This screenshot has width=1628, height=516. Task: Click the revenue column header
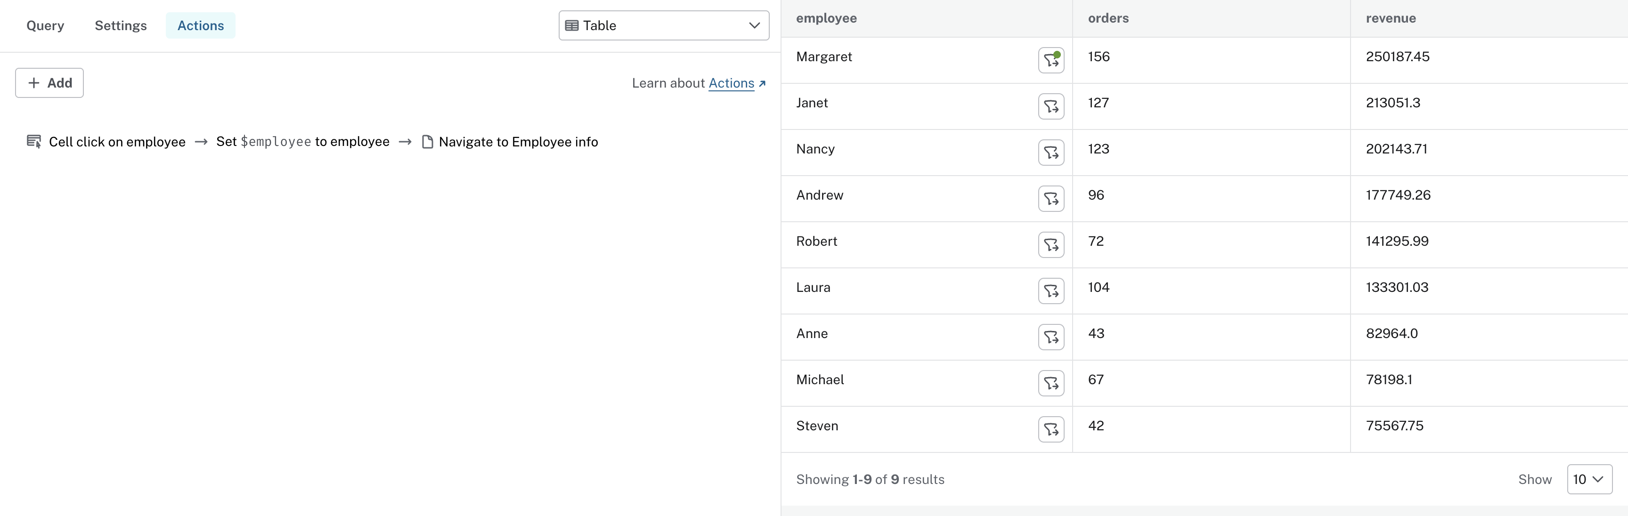[x=1391, y=18]
